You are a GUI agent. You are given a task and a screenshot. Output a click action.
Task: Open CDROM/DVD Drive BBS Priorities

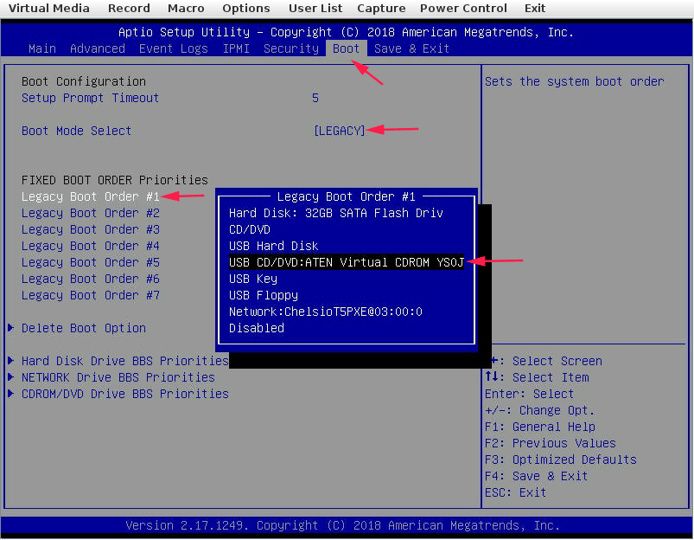124,393
